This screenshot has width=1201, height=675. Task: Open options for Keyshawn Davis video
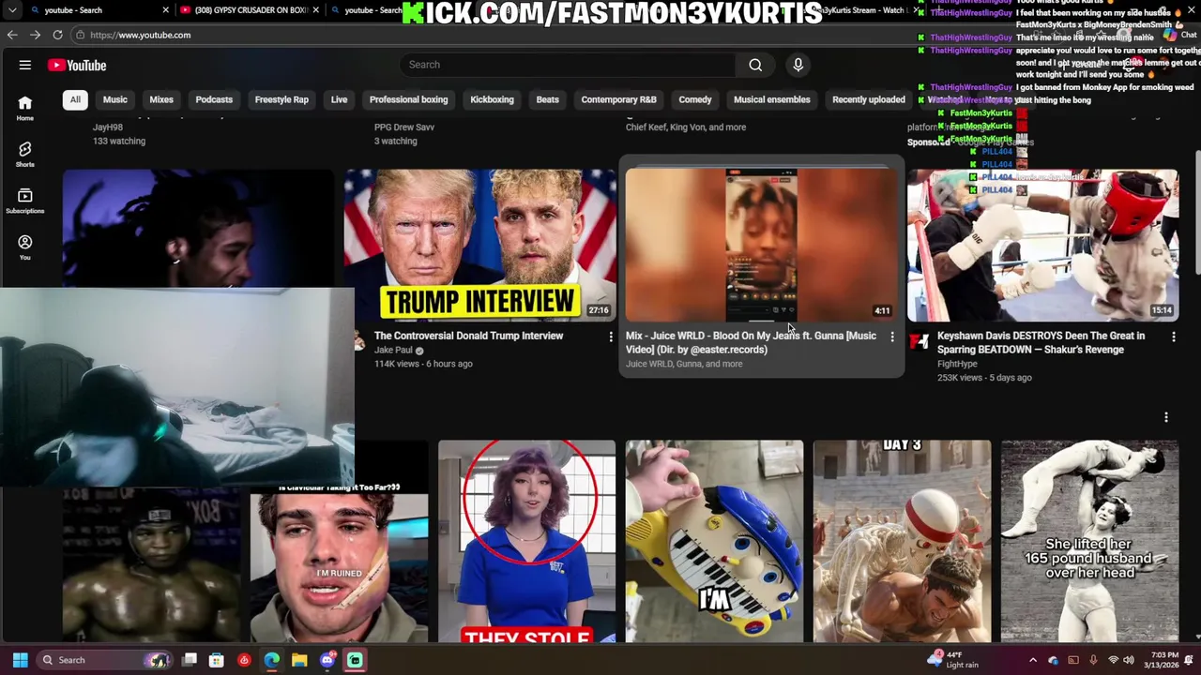(x=1174, y=337)
